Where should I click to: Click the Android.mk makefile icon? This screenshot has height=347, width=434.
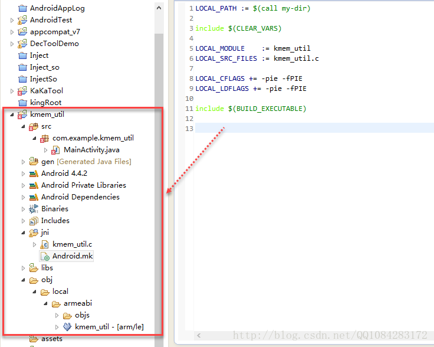pos(45,256)
